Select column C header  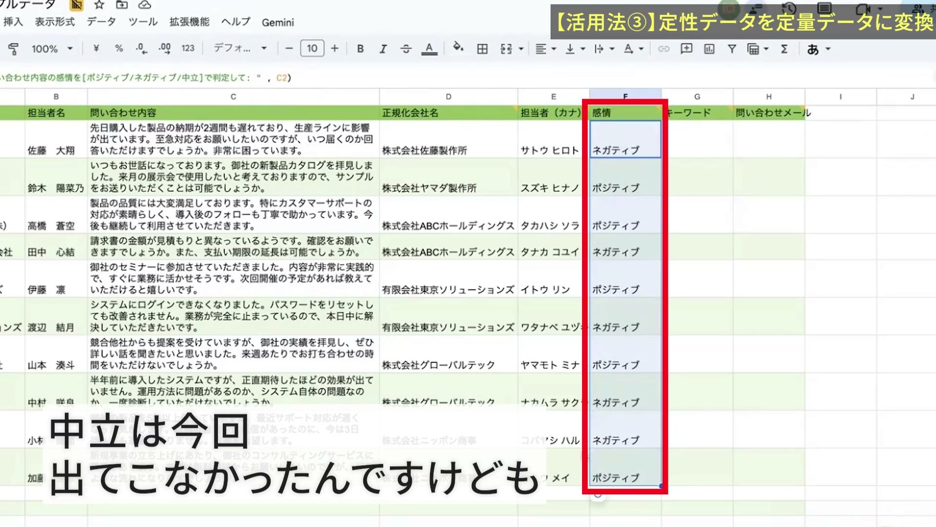234,97
